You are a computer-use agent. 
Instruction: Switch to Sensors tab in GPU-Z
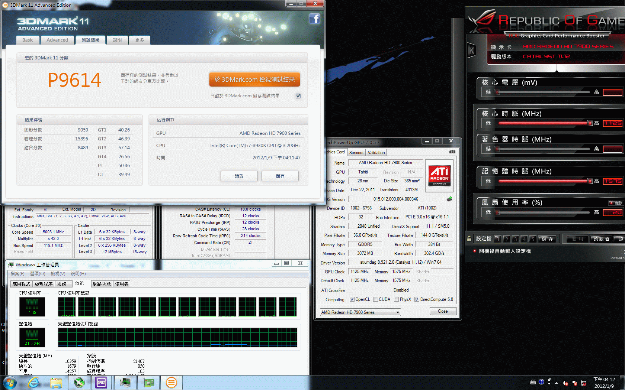pos(356,153)
